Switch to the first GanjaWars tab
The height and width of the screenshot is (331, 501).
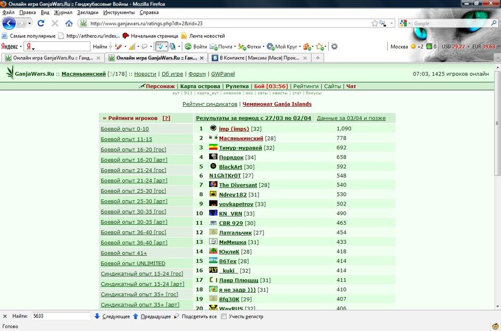pyautogui.click(x=52, y=58)
